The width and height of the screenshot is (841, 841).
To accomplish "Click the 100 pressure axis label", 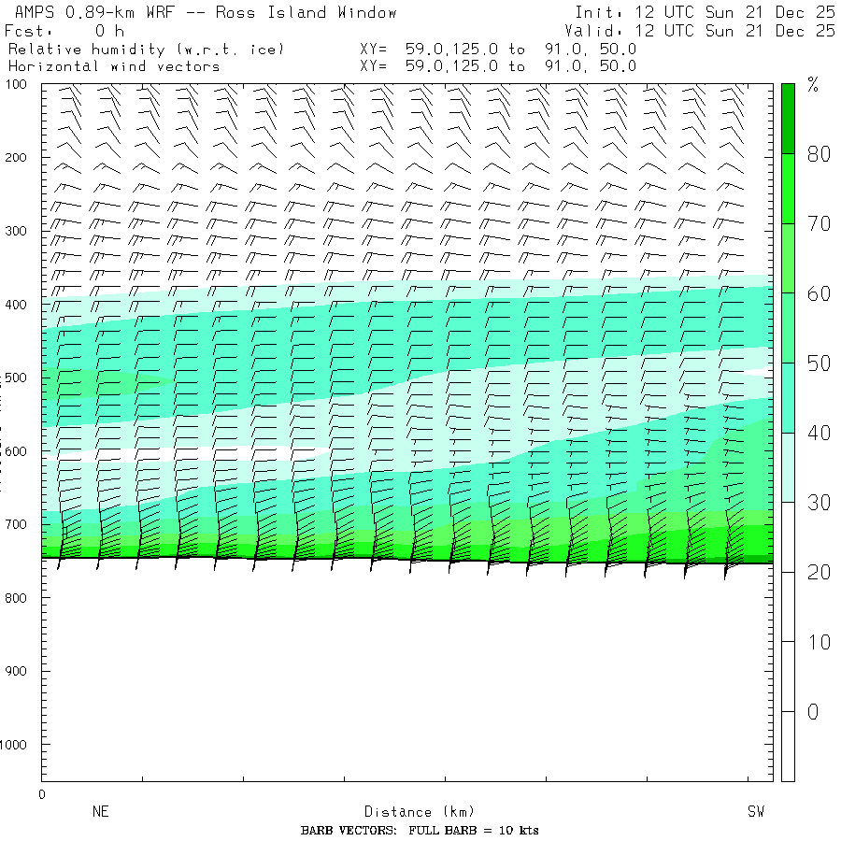I will pos(16,84).
